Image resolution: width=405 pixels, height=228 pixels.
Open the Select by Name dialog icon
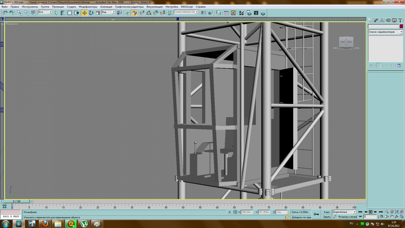pos(63,13)
